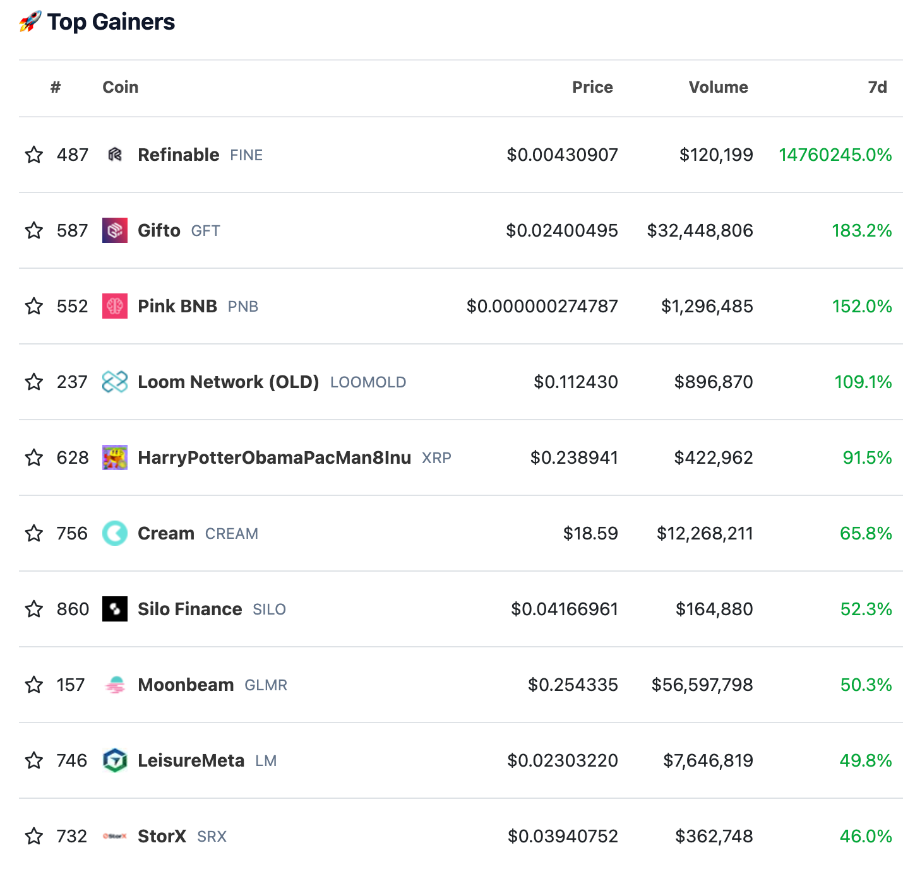The height and width of the screenshot is (872, 903).
Task: Click LeisureMeta's volume $7,646,819
Action: click(x=708, y=760)
